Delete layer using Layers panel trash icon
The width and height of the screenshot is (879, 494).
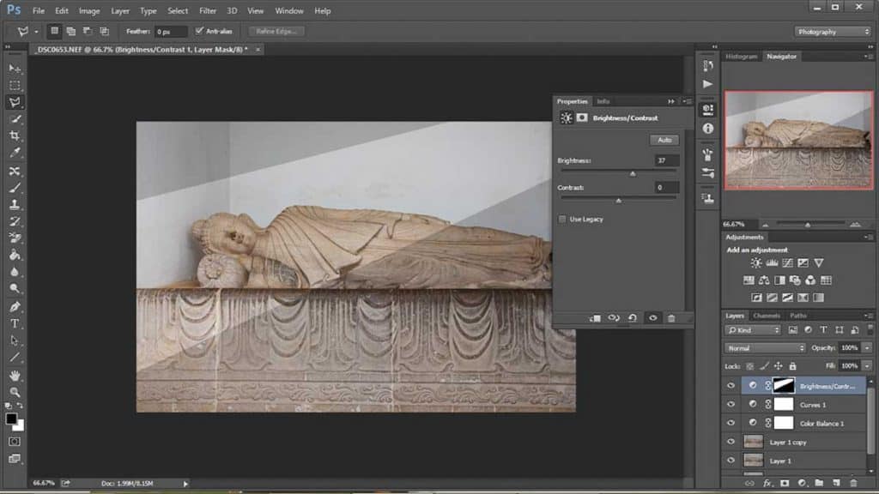853,483
